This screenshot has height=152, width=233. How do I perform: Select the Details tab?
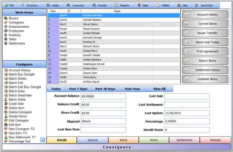click(x=62, y=140)
